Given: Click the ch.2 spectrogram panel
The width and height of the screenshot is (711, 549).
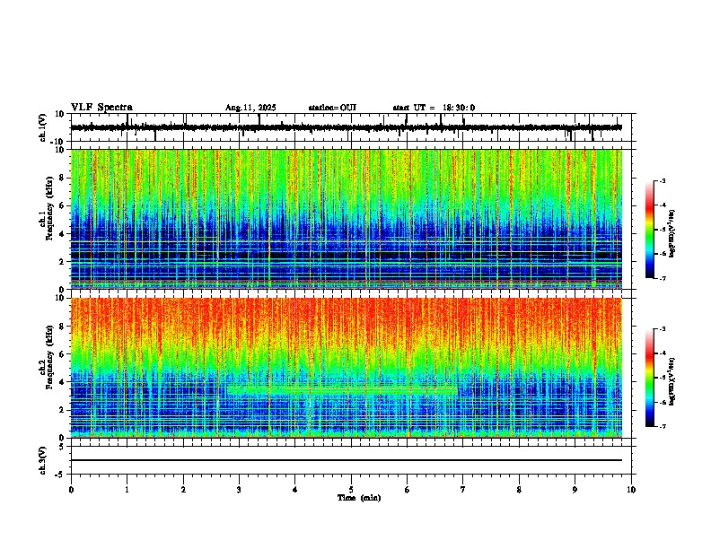Looking at the screenshot, I should click(346, 368).
